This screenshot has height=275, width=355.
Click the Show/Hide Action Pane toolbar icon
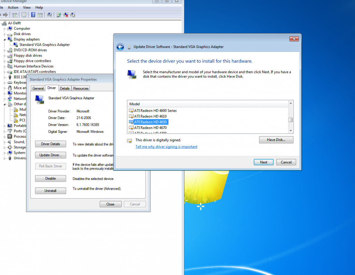tap(40, 15)
